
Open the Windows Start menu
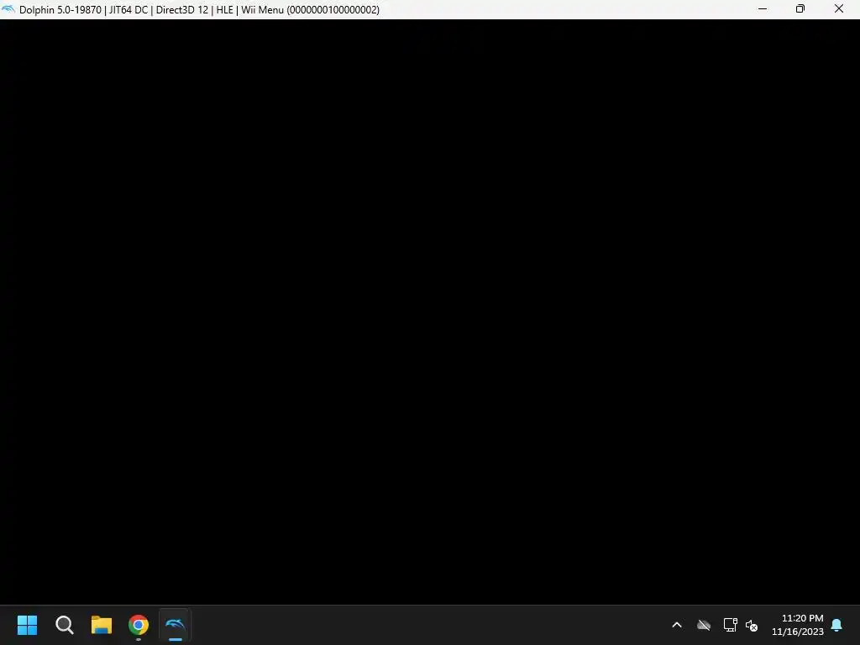click(x=27, y=625)
